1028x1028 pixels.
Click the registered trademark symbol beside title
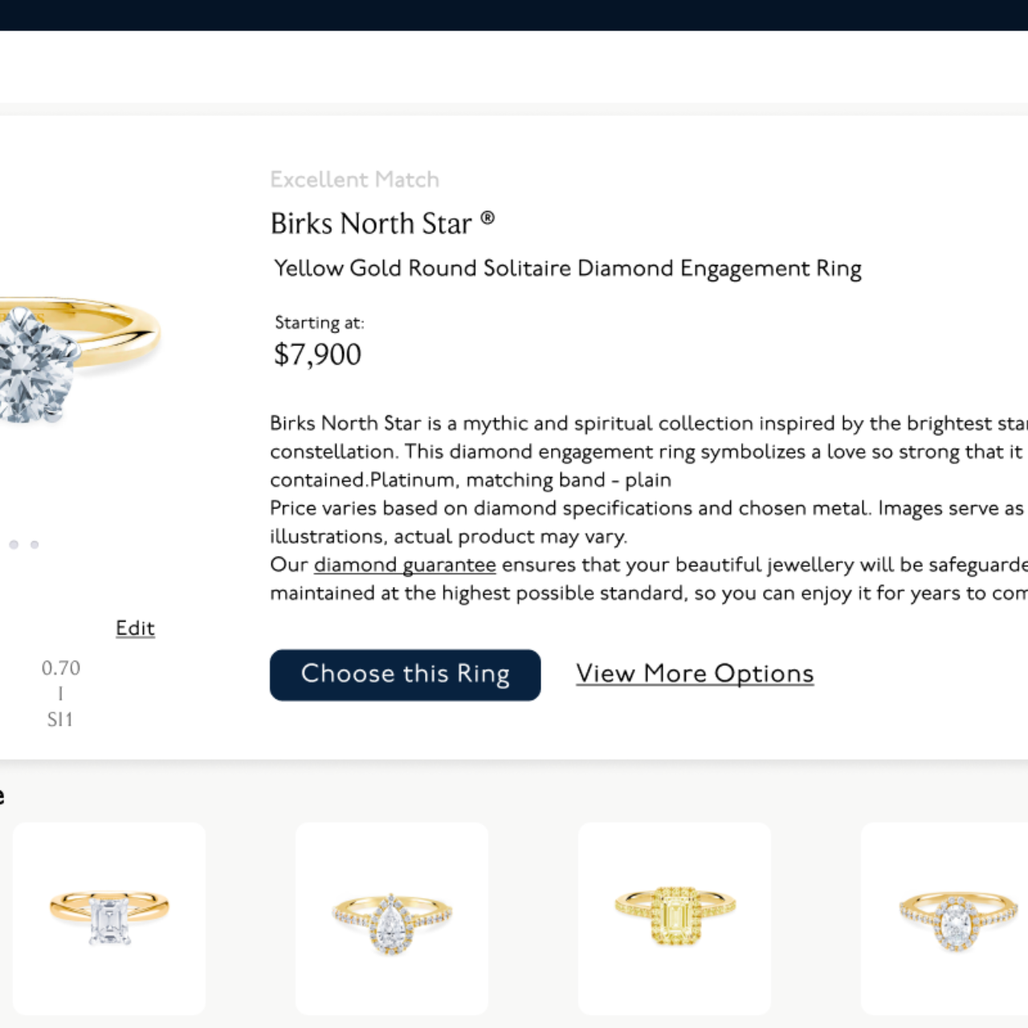pos(487,218)
